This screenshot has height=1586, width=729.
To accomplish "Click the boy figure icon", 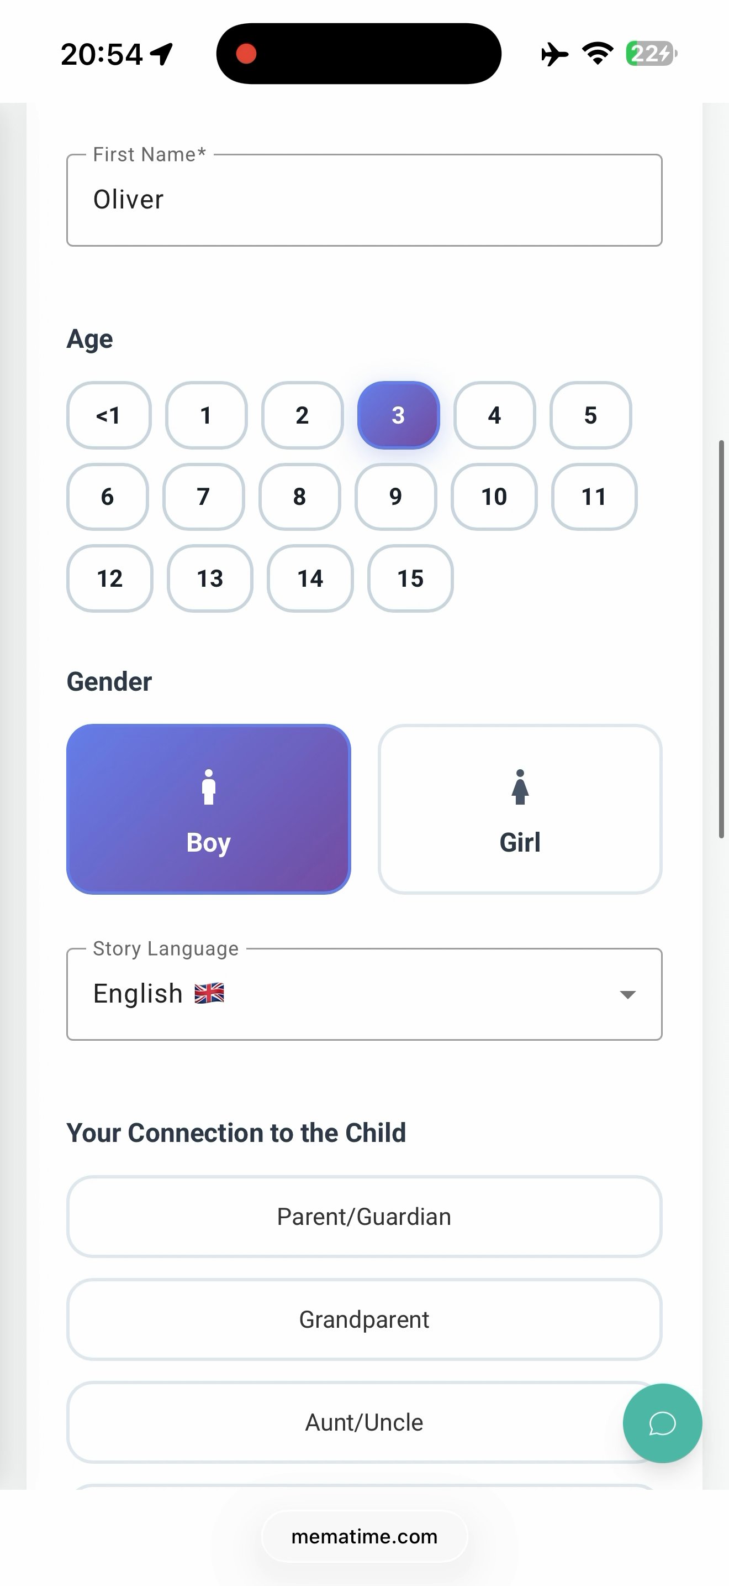I will click(208, 787).
